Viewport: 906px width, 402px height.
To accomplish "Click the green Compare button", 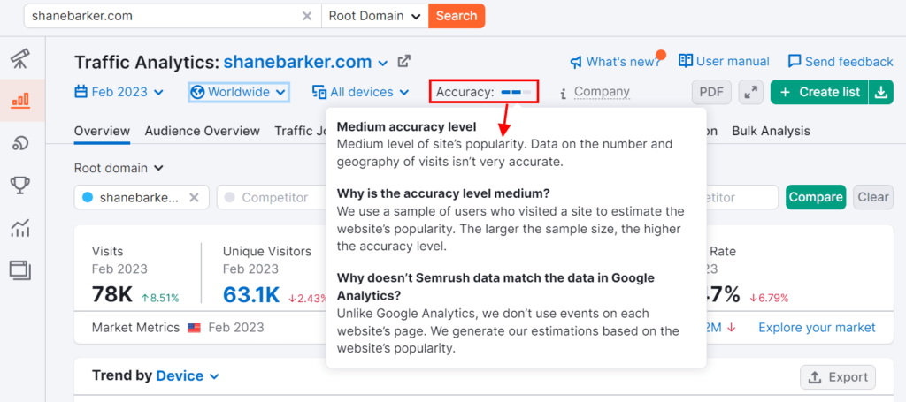I will pos(815,197).
